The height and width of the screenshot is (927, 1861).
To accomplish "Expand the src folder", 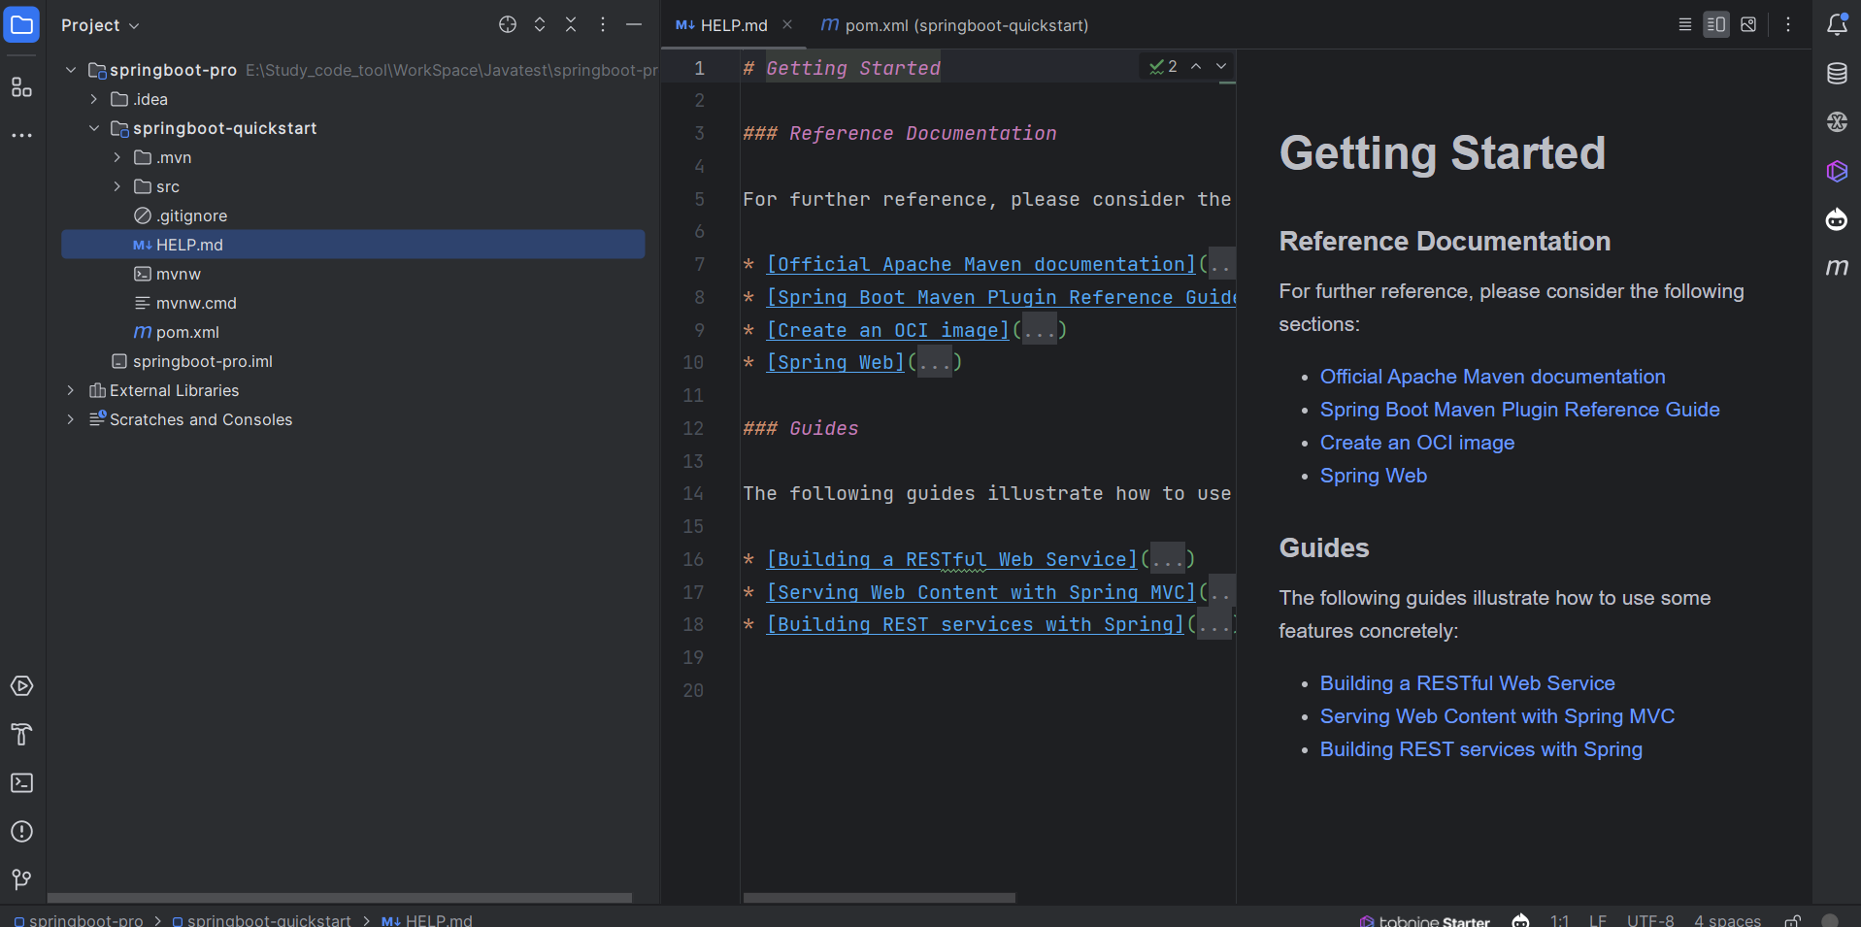I will coord(117,186).
